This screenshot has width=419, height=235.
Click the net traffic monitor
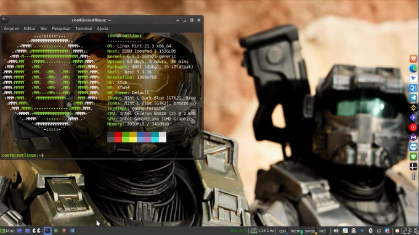tap(323, 231)
